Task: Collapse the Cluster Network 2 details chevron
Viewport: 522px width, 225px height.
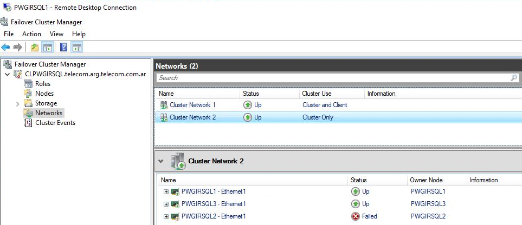Action: coord(161,161)
